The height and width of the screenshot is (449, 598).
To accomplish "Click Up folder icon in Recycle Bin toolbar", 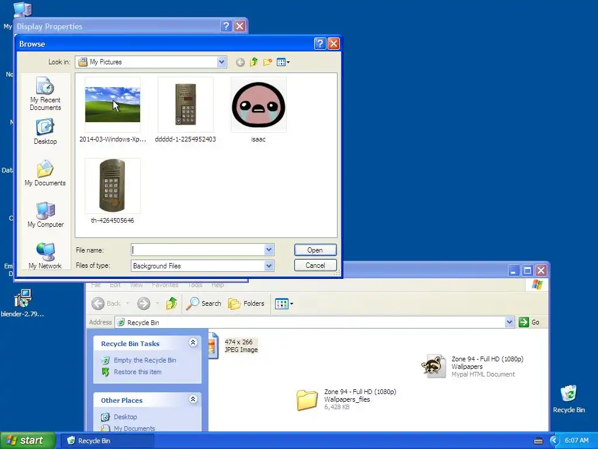I will click(172, 303).
